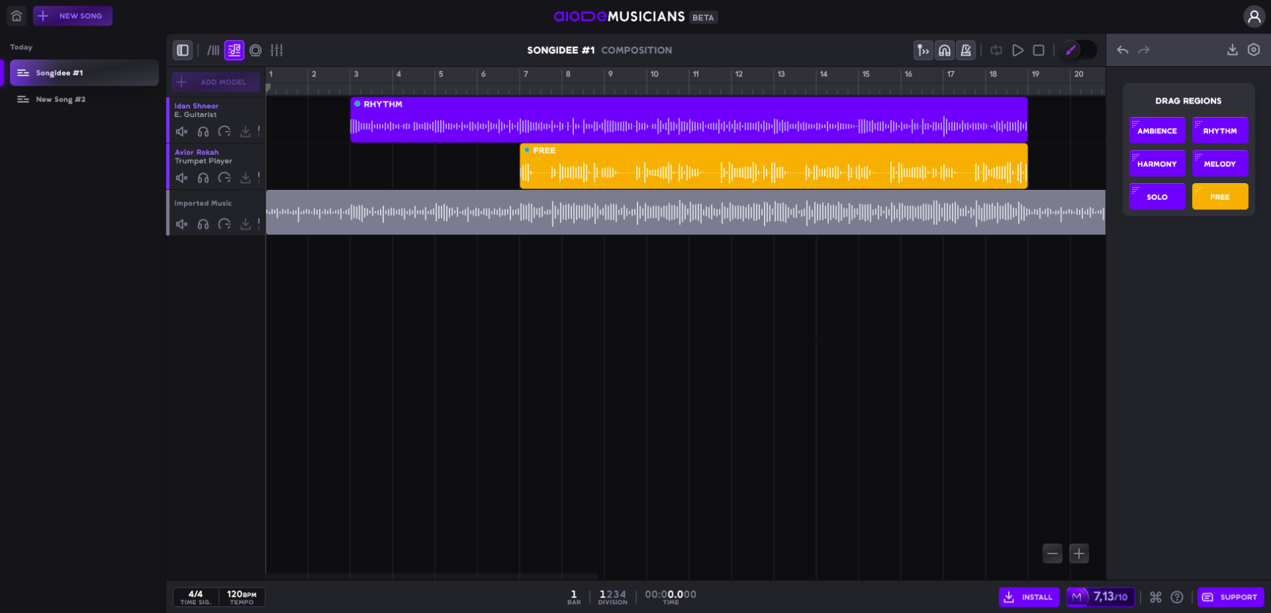Undo the last action

point(1122,50)
